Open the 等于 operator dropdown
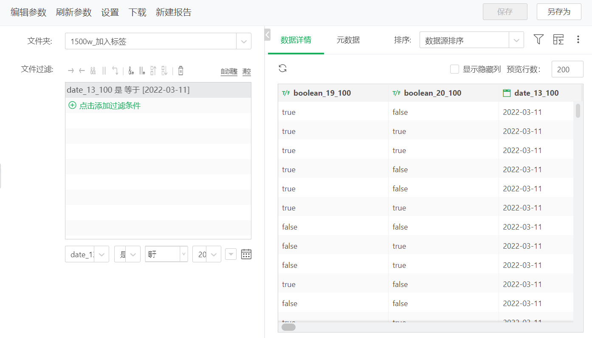This screenshot has height=338, width=592. coord(183,254)
